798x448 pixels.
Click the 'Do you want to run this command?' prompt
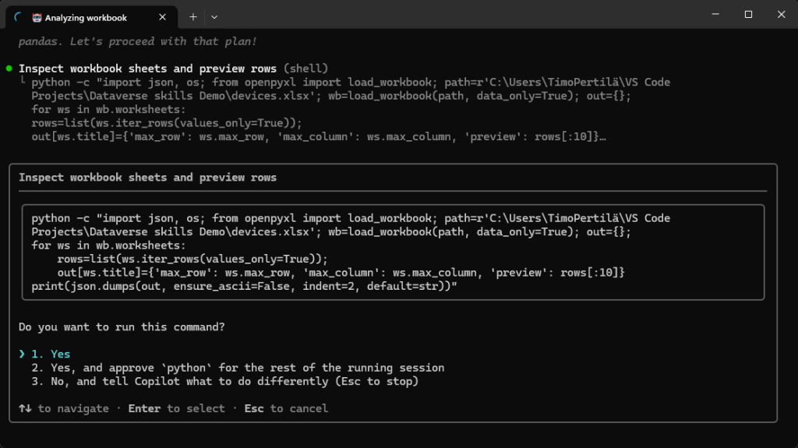[122, 327]
